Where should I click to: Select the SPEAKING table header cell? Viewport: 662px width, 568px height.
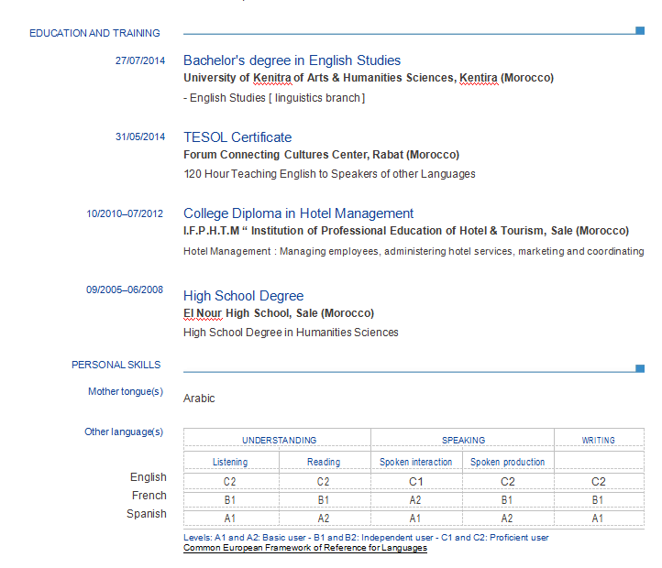pos(463,441)
